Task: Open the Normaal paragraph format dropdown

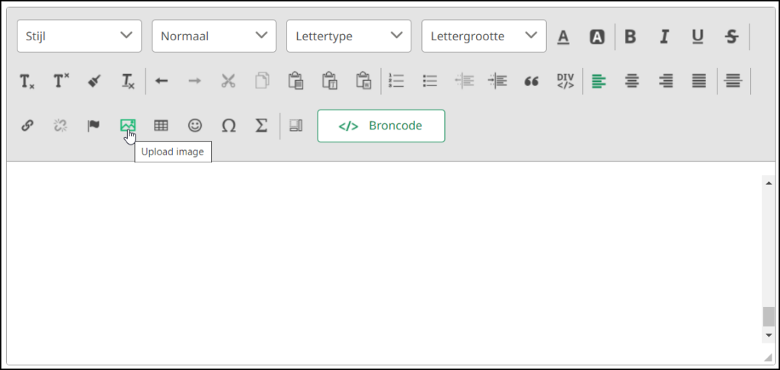Action: click(214, 36)
